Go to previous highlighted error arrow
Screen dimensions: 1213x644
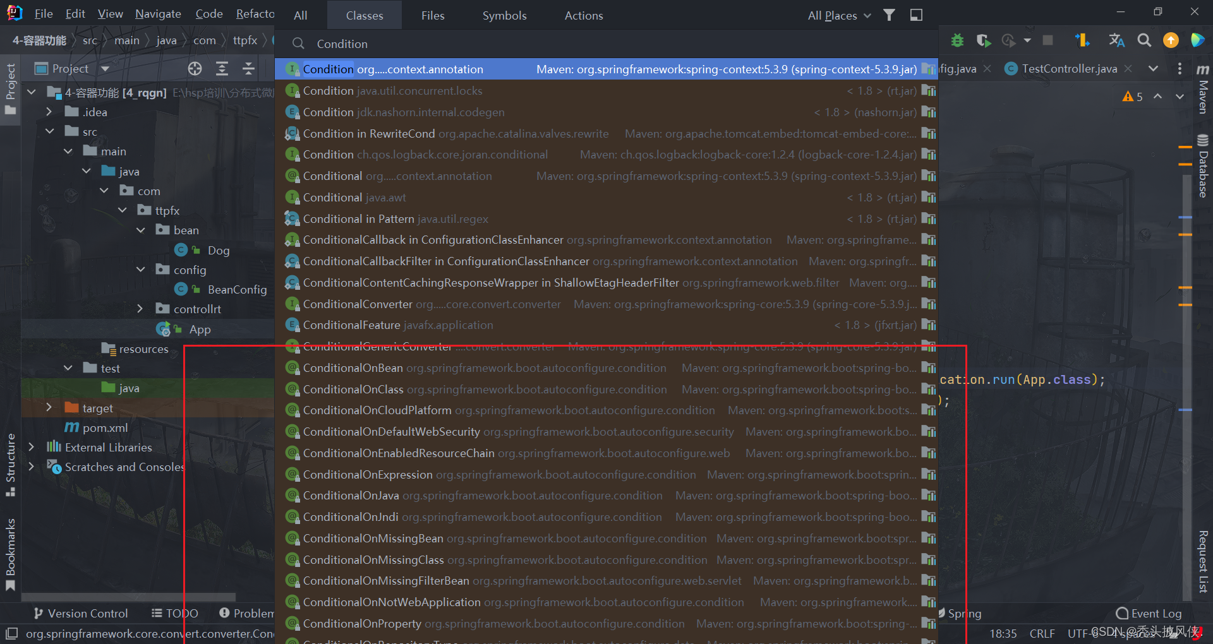1157,96
